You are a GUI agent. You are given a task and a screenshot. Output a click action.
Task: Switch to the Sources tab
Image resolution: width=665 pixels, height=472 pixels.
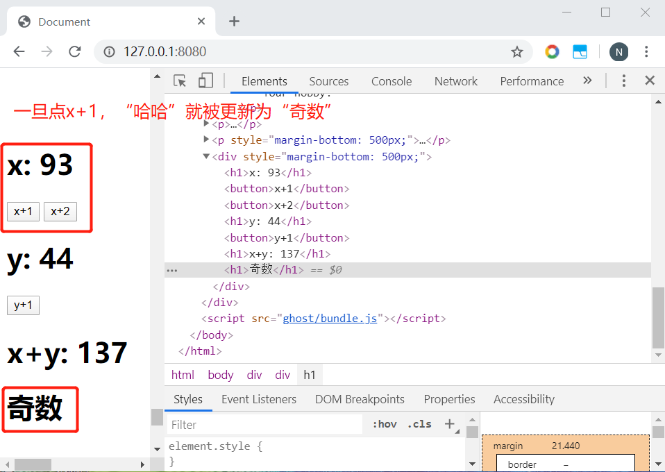[x=329, y=81]
